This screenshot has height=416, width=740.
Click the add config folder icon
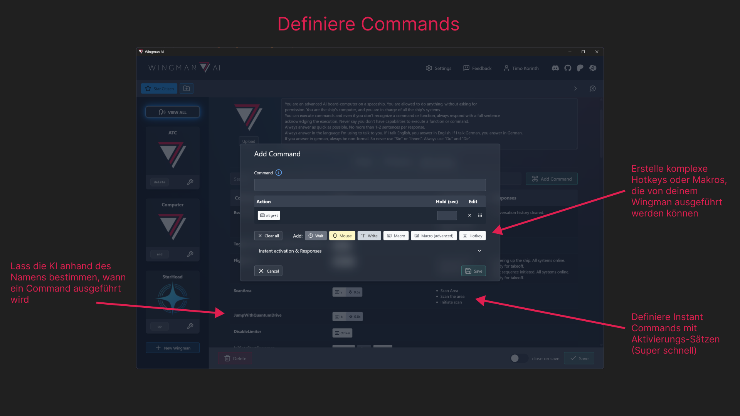pyautogui.click(x=187, y=89)
